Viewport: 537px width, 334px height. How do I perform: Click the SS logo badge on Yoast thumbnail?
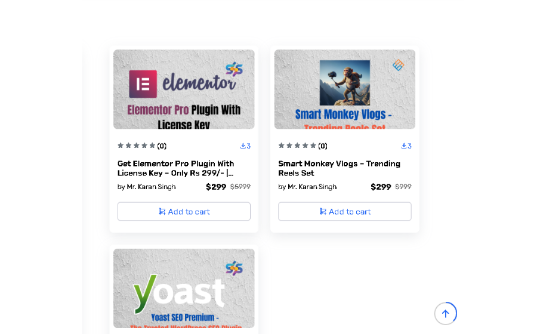coord(234,268)
